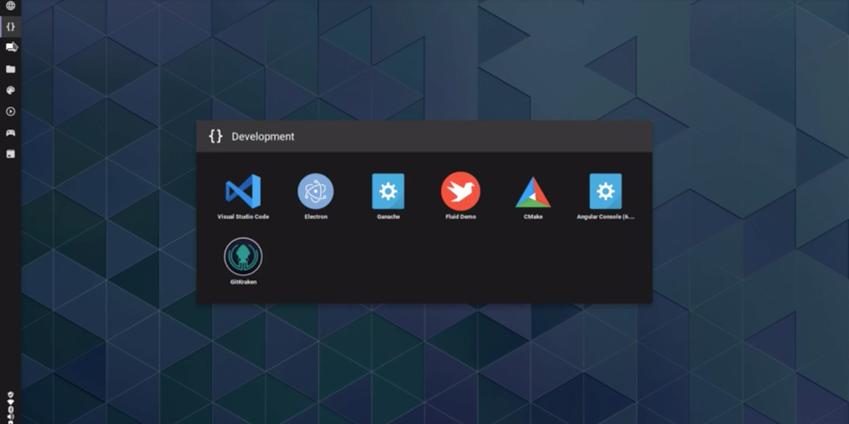Click the Development panel title bar

tap(424, 136)
